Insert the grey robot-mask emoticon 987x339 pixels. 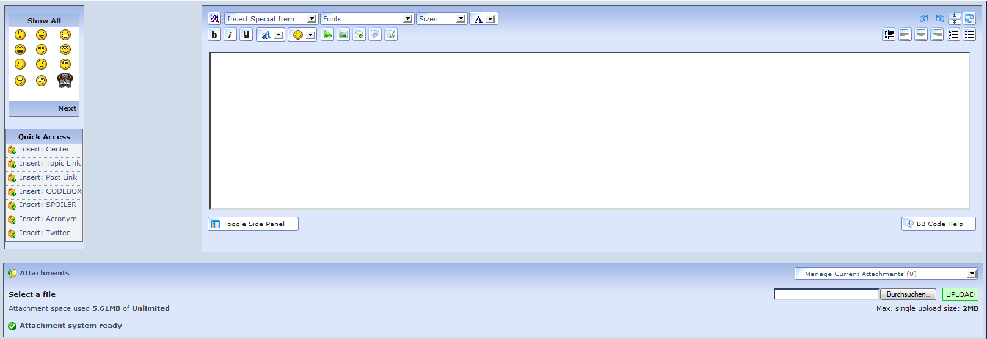65,80
